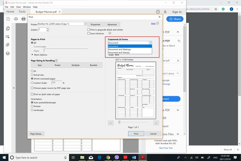Screen dimensions: 241x161
Task: Select Shrink oversized pages radio button
Action: click(32, 79)
